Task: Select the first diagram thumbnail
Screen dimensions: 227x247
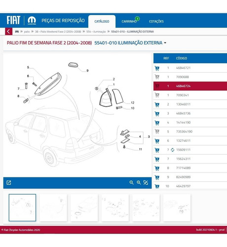Action: point(22,207)
